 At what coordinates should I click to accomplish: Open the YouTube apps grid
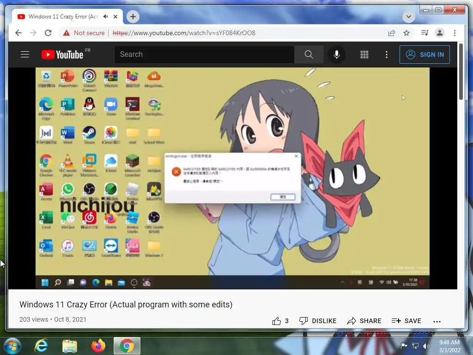364,55
